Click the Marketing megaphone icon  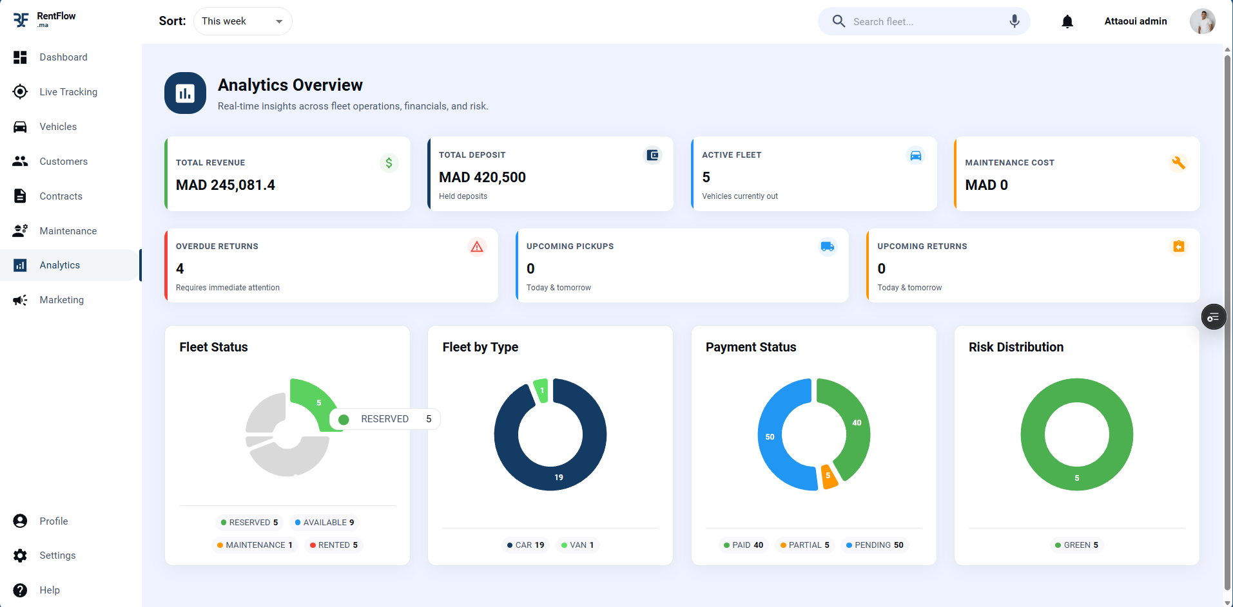20,300
